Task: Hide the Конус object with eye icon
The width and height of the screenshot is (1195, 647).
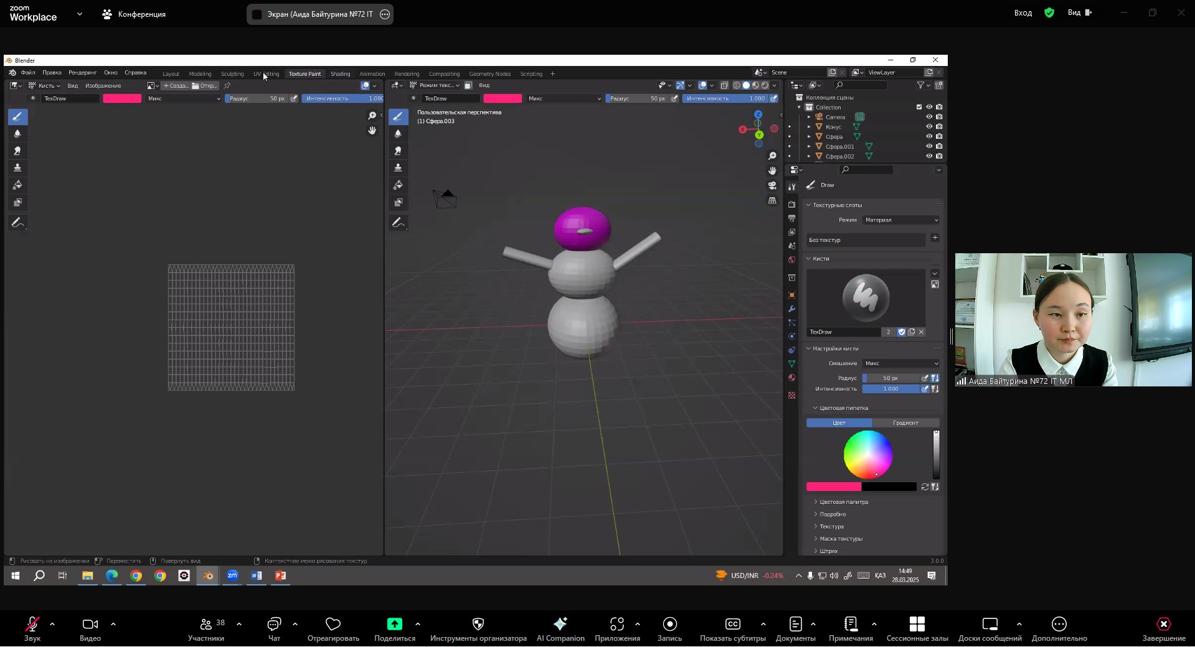Action: click(928, 127)
